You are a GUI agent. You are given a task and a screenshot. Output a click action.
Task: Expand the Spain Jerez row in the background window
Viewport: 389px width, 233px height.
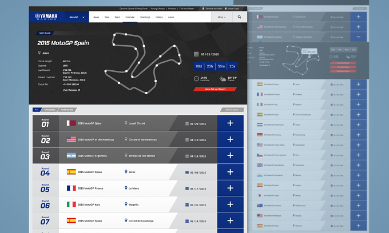point(359,85)
